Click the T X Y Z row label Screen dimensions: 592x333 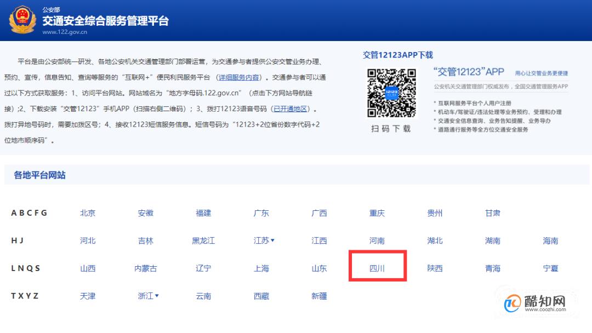click(25, 296)
